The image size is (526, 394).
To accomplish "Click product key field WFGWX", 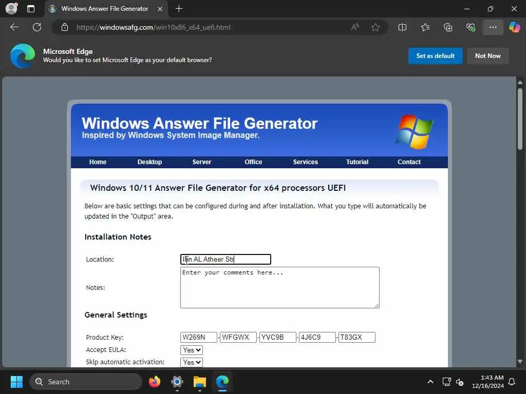I will tap(238, 337).
